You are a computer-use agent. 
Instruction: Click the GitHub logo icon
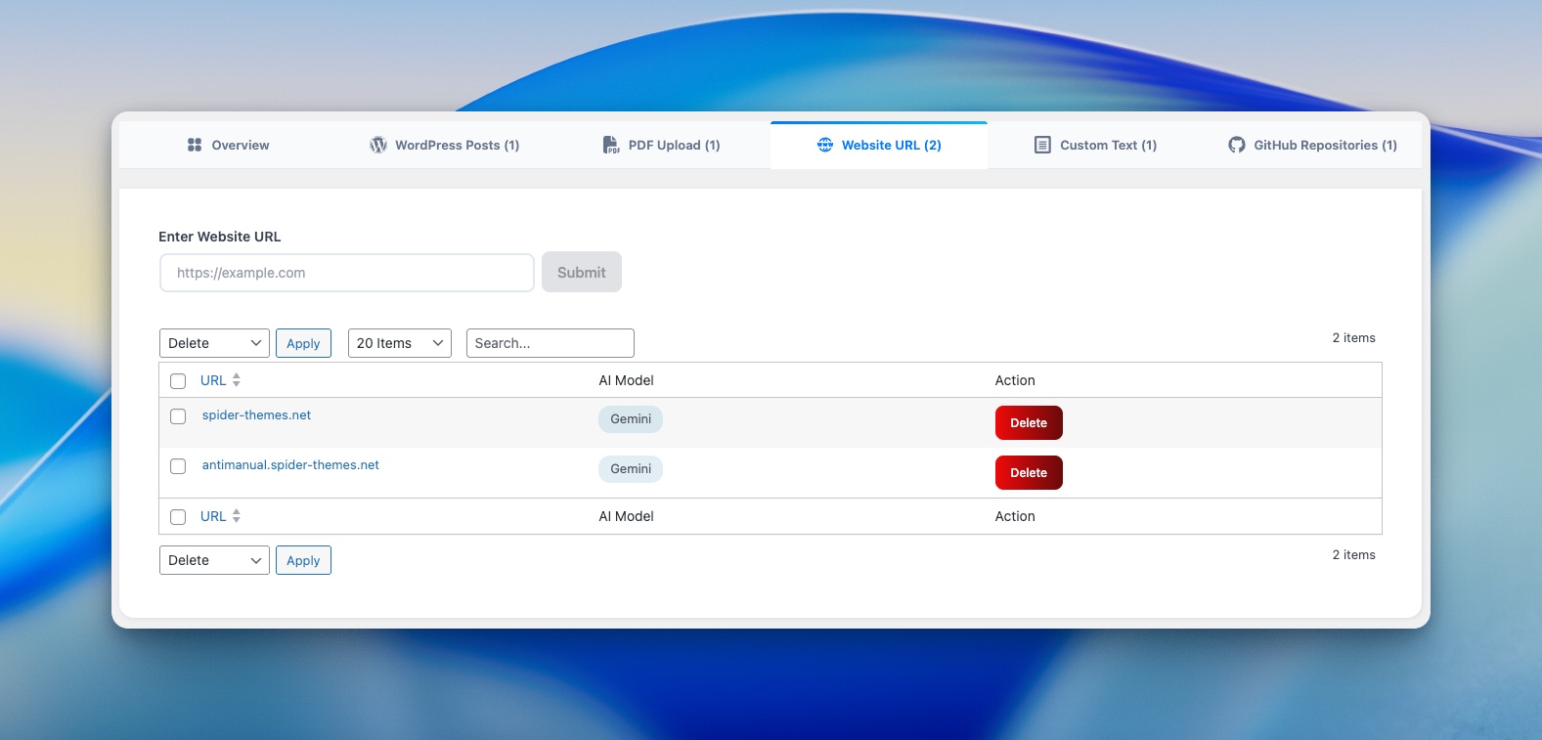point(1237,145)
